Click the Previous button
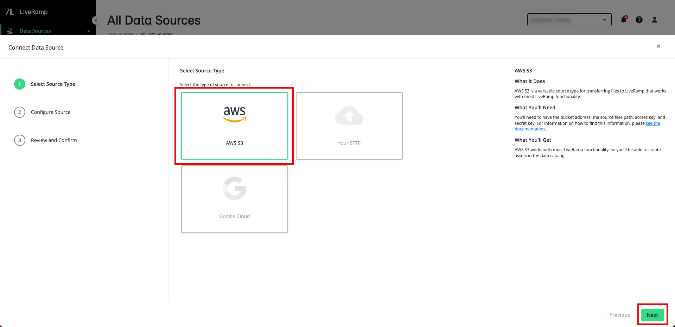This screenshot has width=675, height=327. tap(619, 315)
